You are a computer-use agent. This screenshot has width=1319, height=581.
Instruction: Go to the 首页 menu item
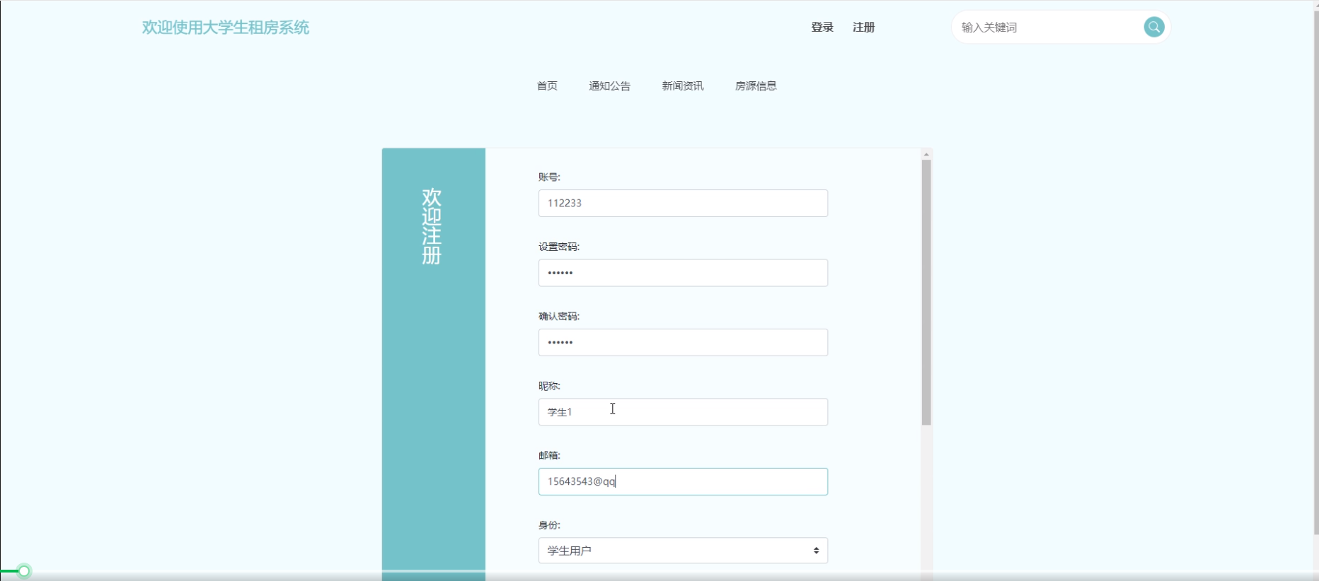click(547, 86)
